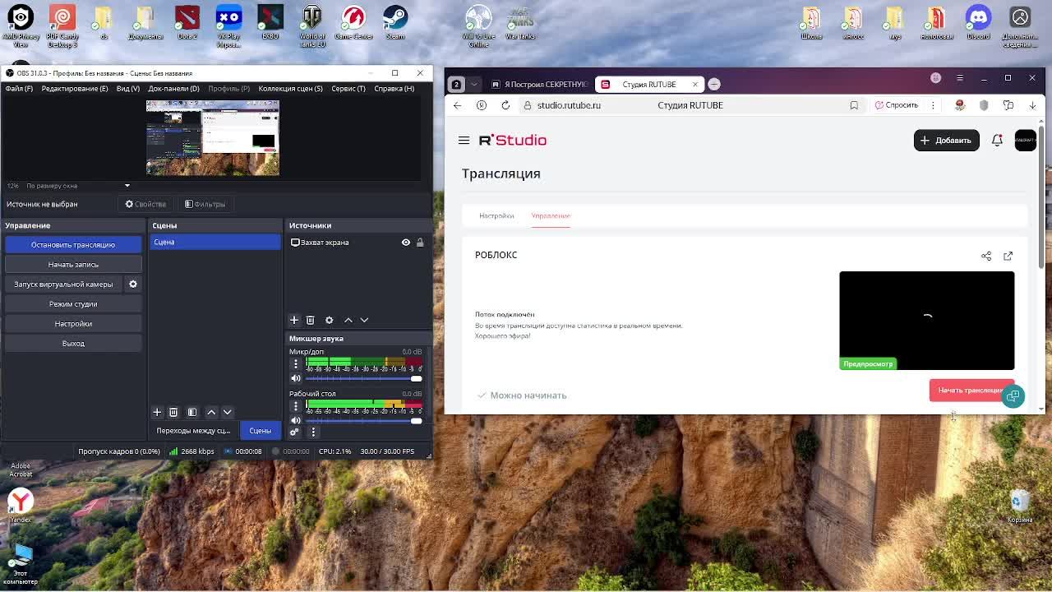Open RUTUBE Studio hamburger menu
Screen dimensions: 1052x592
(464, 141)
